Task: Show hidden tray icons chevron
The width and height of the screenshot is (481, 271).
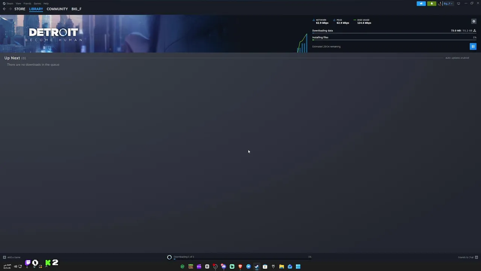Action: (46, 266)
